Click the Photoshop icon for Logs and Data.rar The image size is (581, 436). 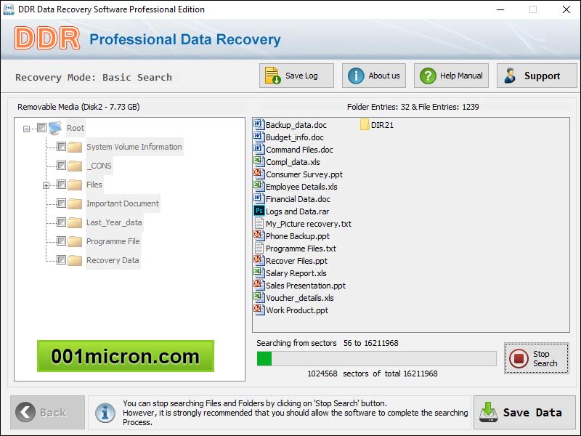click(x=258, y=211)
